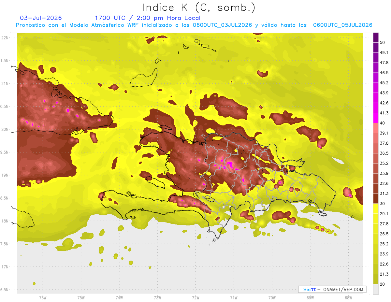
Task: Select the colorbar value "32.6"
Action: (x=384, y=183)
